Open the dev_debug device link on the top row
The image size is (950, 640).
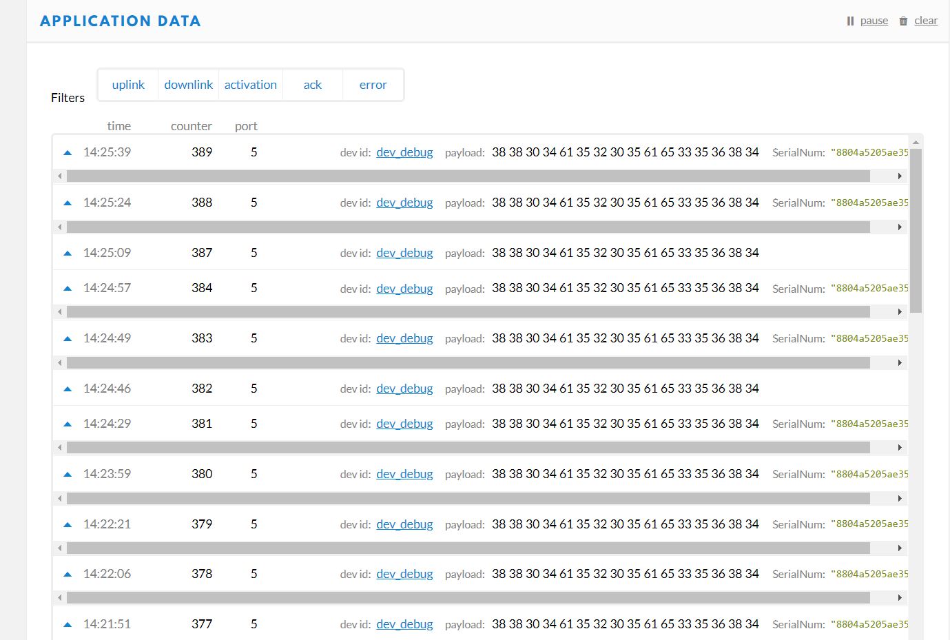point(404,152)
